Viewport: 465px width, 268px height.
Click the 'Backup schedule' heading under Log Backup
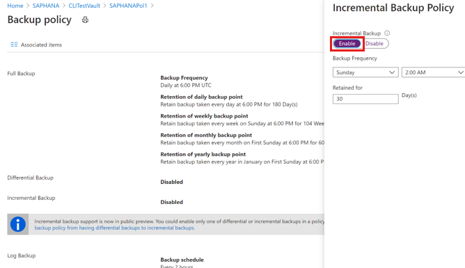182,260
